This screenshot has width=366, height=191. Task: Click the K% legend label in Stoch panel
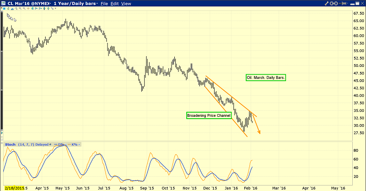[x=73, y=144]
